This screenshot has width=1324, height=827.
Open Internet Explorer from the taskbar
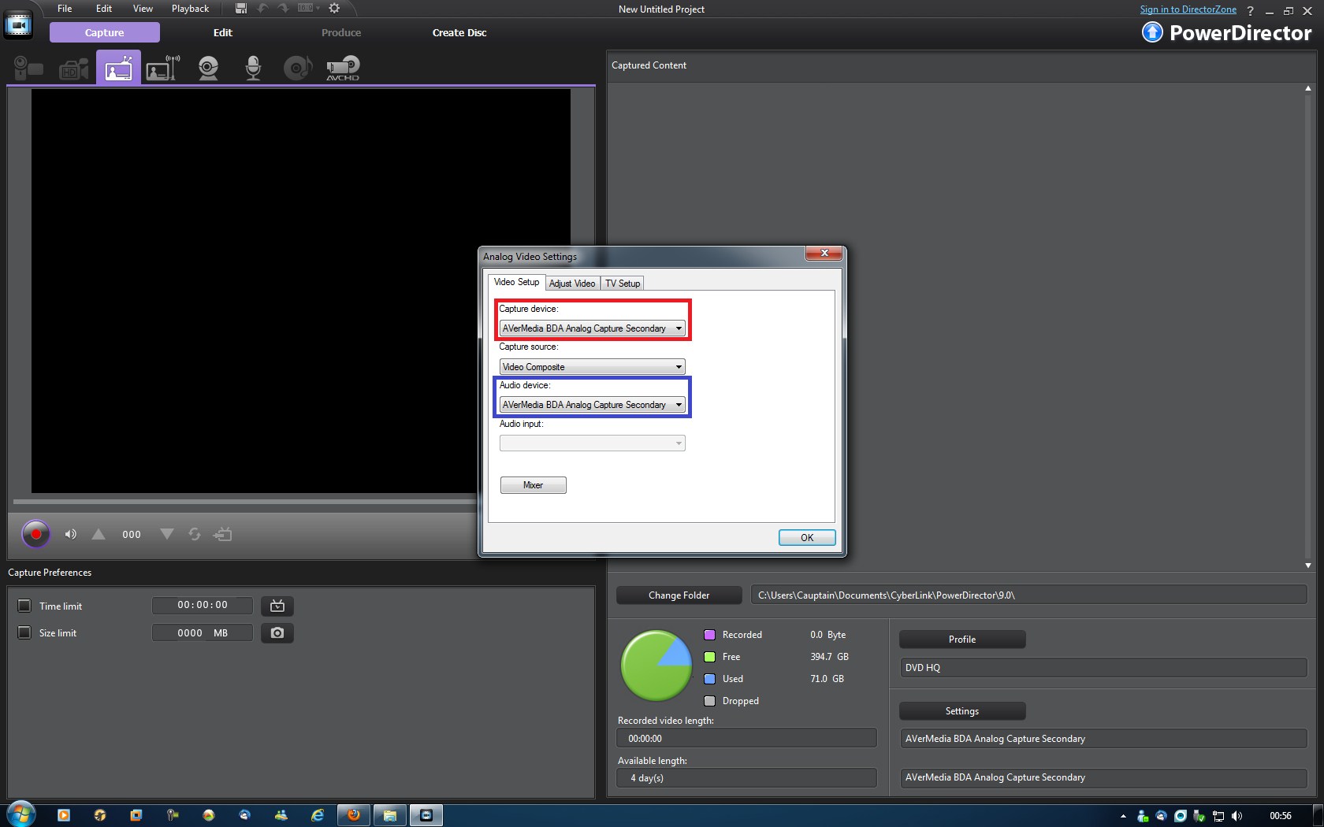318,815
